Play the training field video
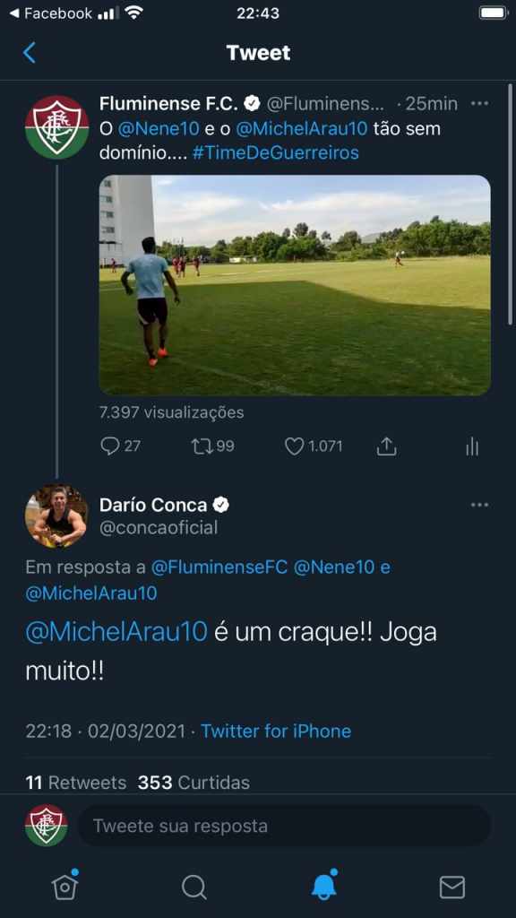 [294, 285]
